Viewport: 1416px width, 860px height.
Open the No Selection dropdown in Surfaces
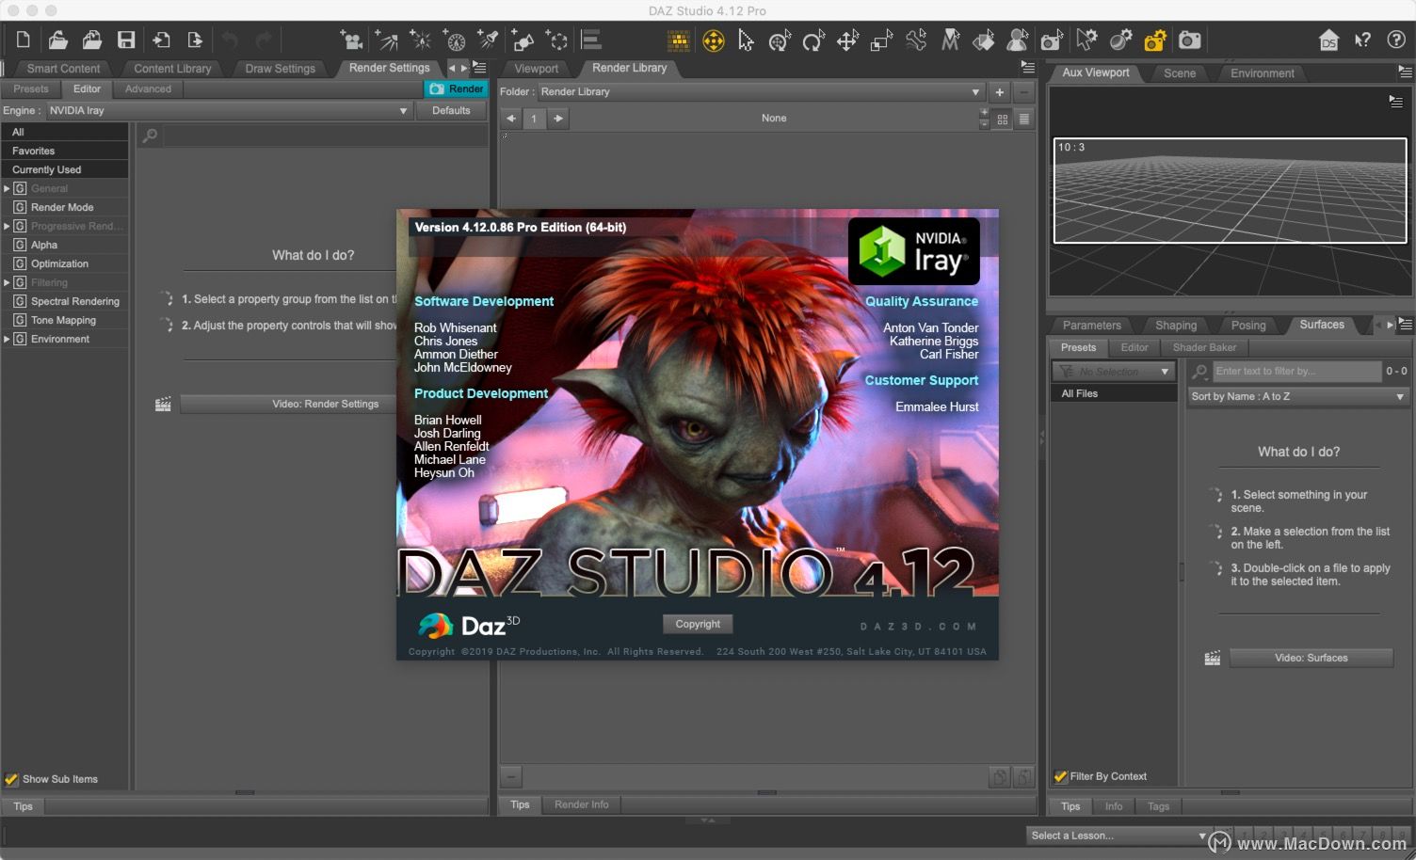click(x=1114, y=372)
